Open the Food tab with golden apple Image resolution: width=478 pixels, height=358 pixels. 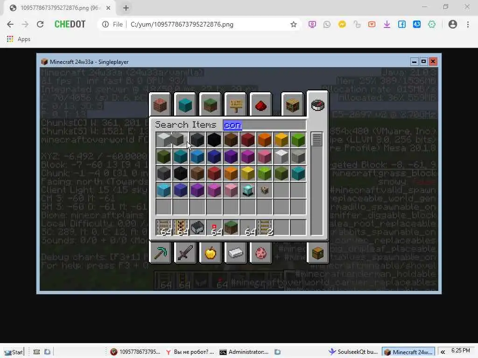coord(211,252)
